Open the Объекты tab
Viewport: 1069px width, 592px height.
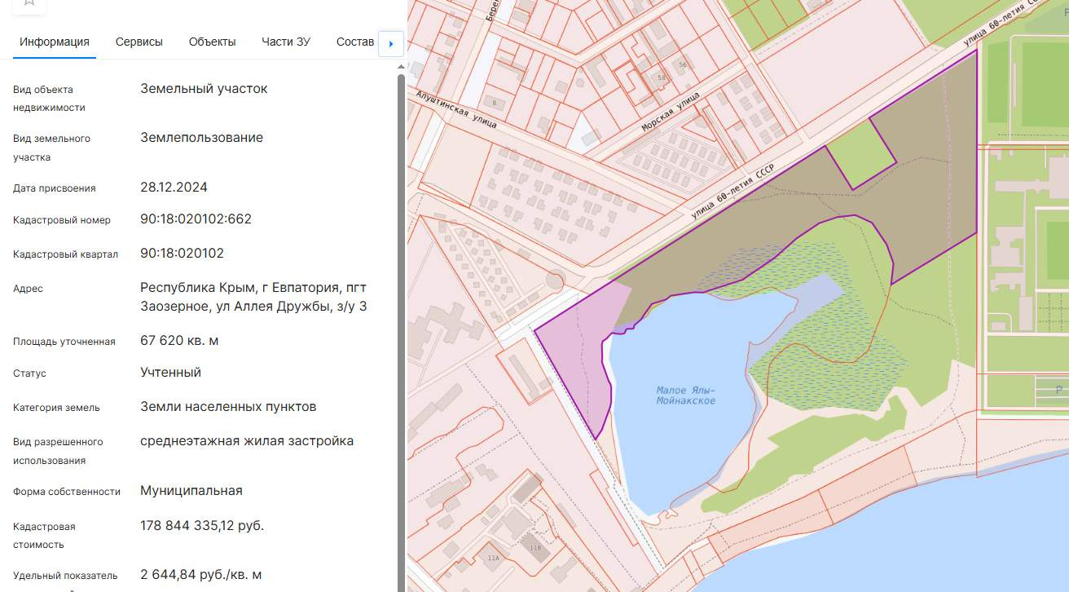213,42
